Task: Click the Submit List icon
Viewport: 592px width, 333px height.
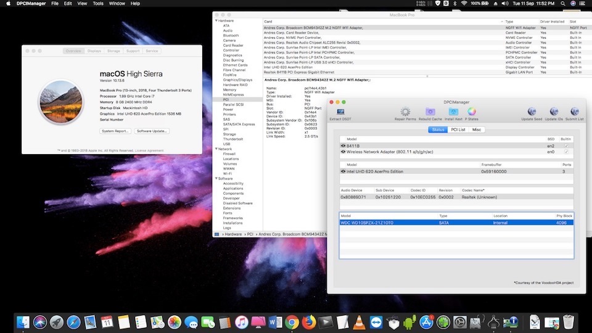Action: (574, 112)
